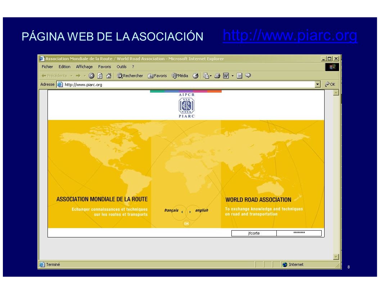Select the français language option

coord(171,210)
